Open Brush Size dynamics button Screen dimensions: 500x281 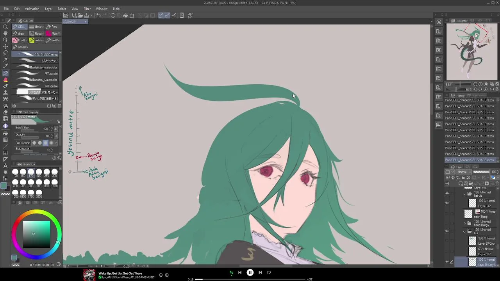[55, 129]
